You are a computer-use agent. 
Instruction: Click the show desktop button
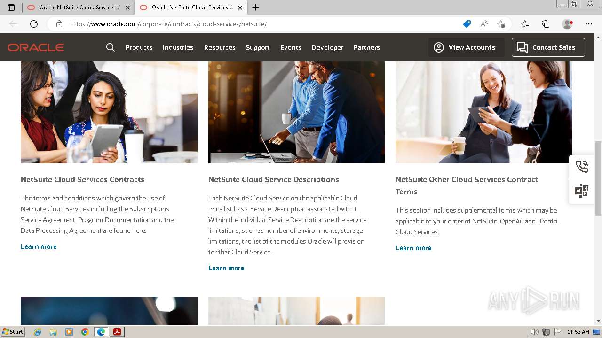(x=596, y=332)
